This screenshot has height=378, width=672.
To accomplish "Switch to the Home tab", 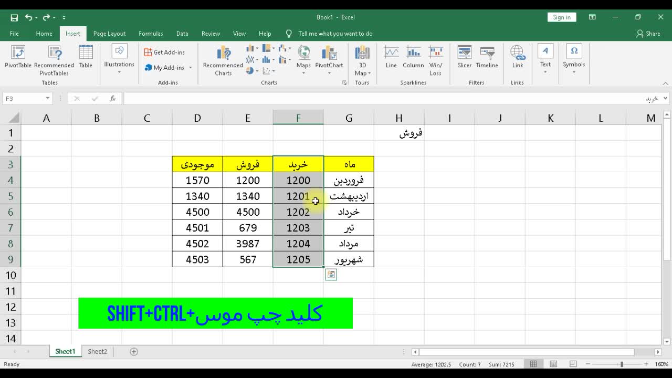I will (x=44, y=34).
